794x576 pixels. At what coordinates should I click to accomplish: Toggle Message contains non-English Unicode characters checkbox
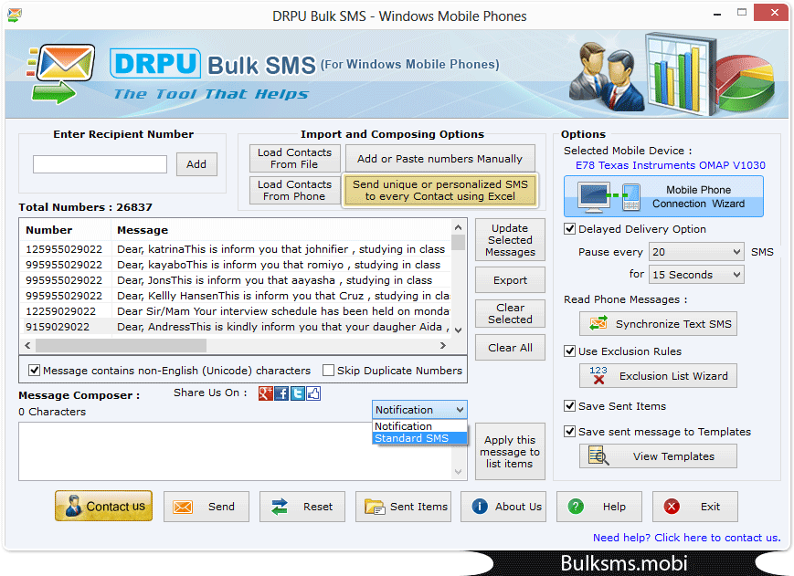coord(34,371)
